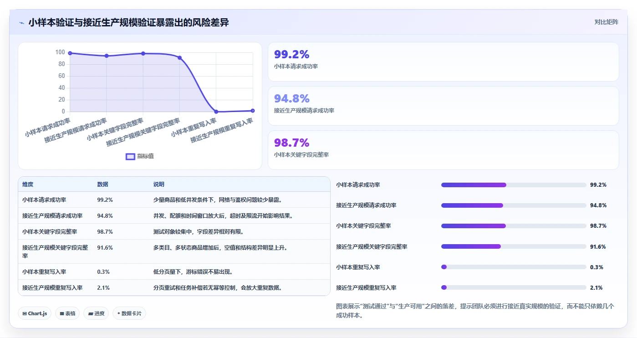The image size is (637, 338).
Task: Click the 说明 table column header
Action: [159, 184]
